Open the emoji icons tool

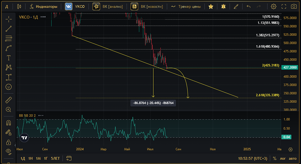(9, 87)
